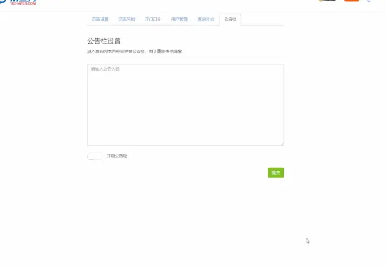The width and height of the screenshot is (386, 267).
Task: Click the gold badge icon in top bar
Action: pos(327,1)
